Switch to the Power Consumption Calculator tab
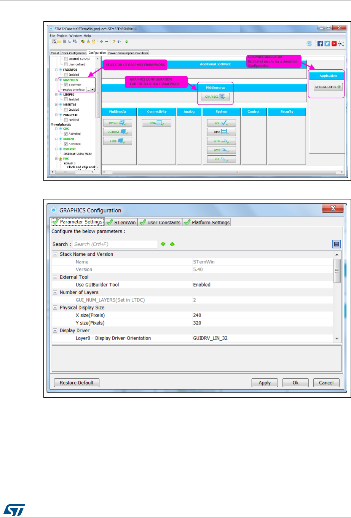The width and height of the screenshot is (351, 518). [x=128, y=53]
